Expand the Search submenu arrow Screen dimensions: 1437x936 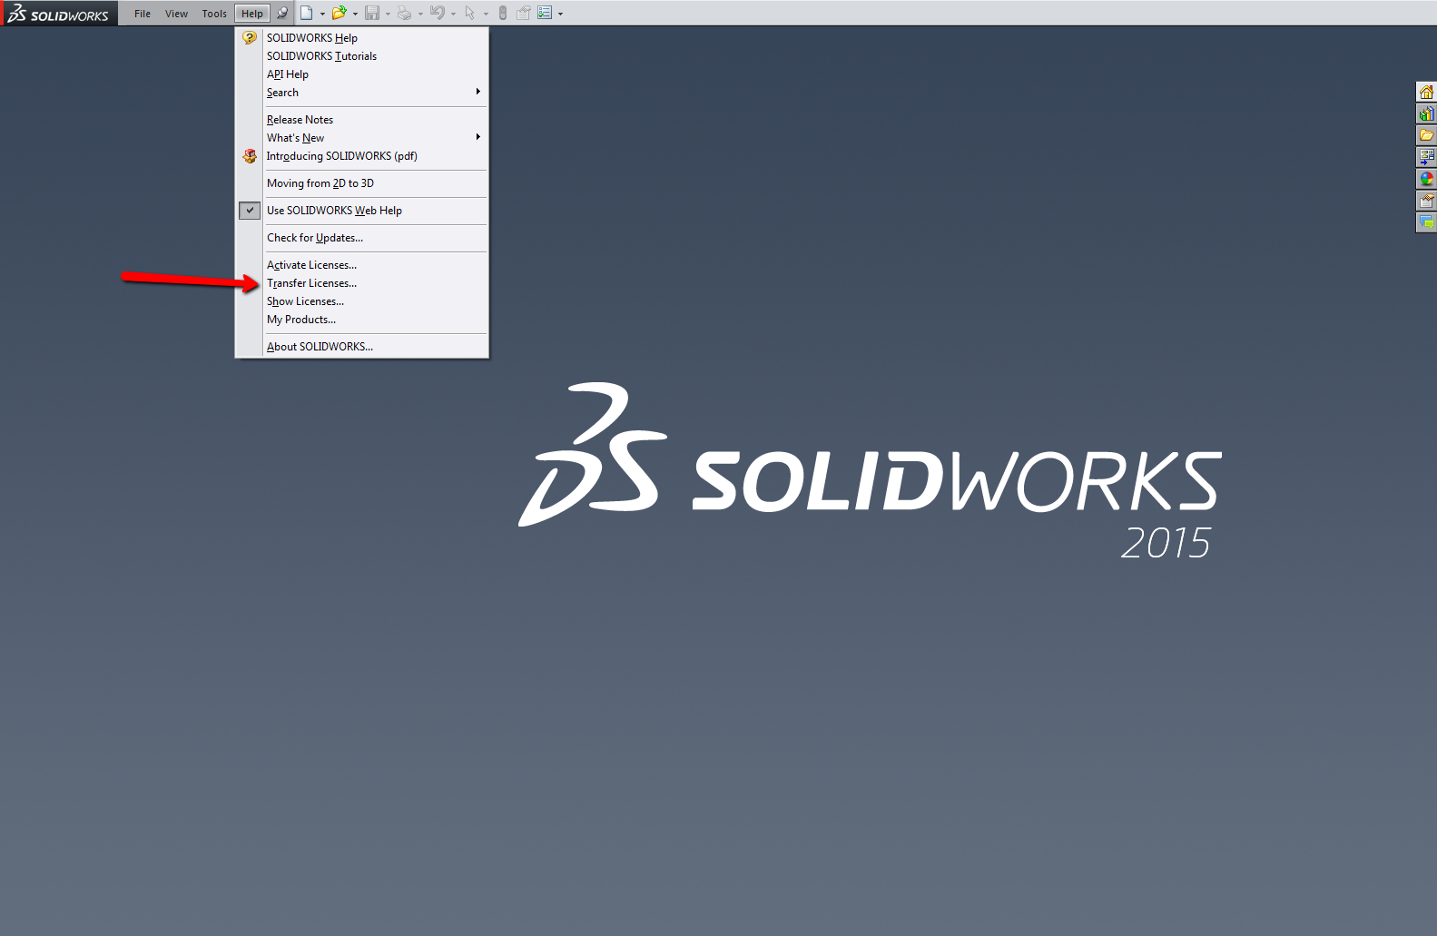[478, 92]
